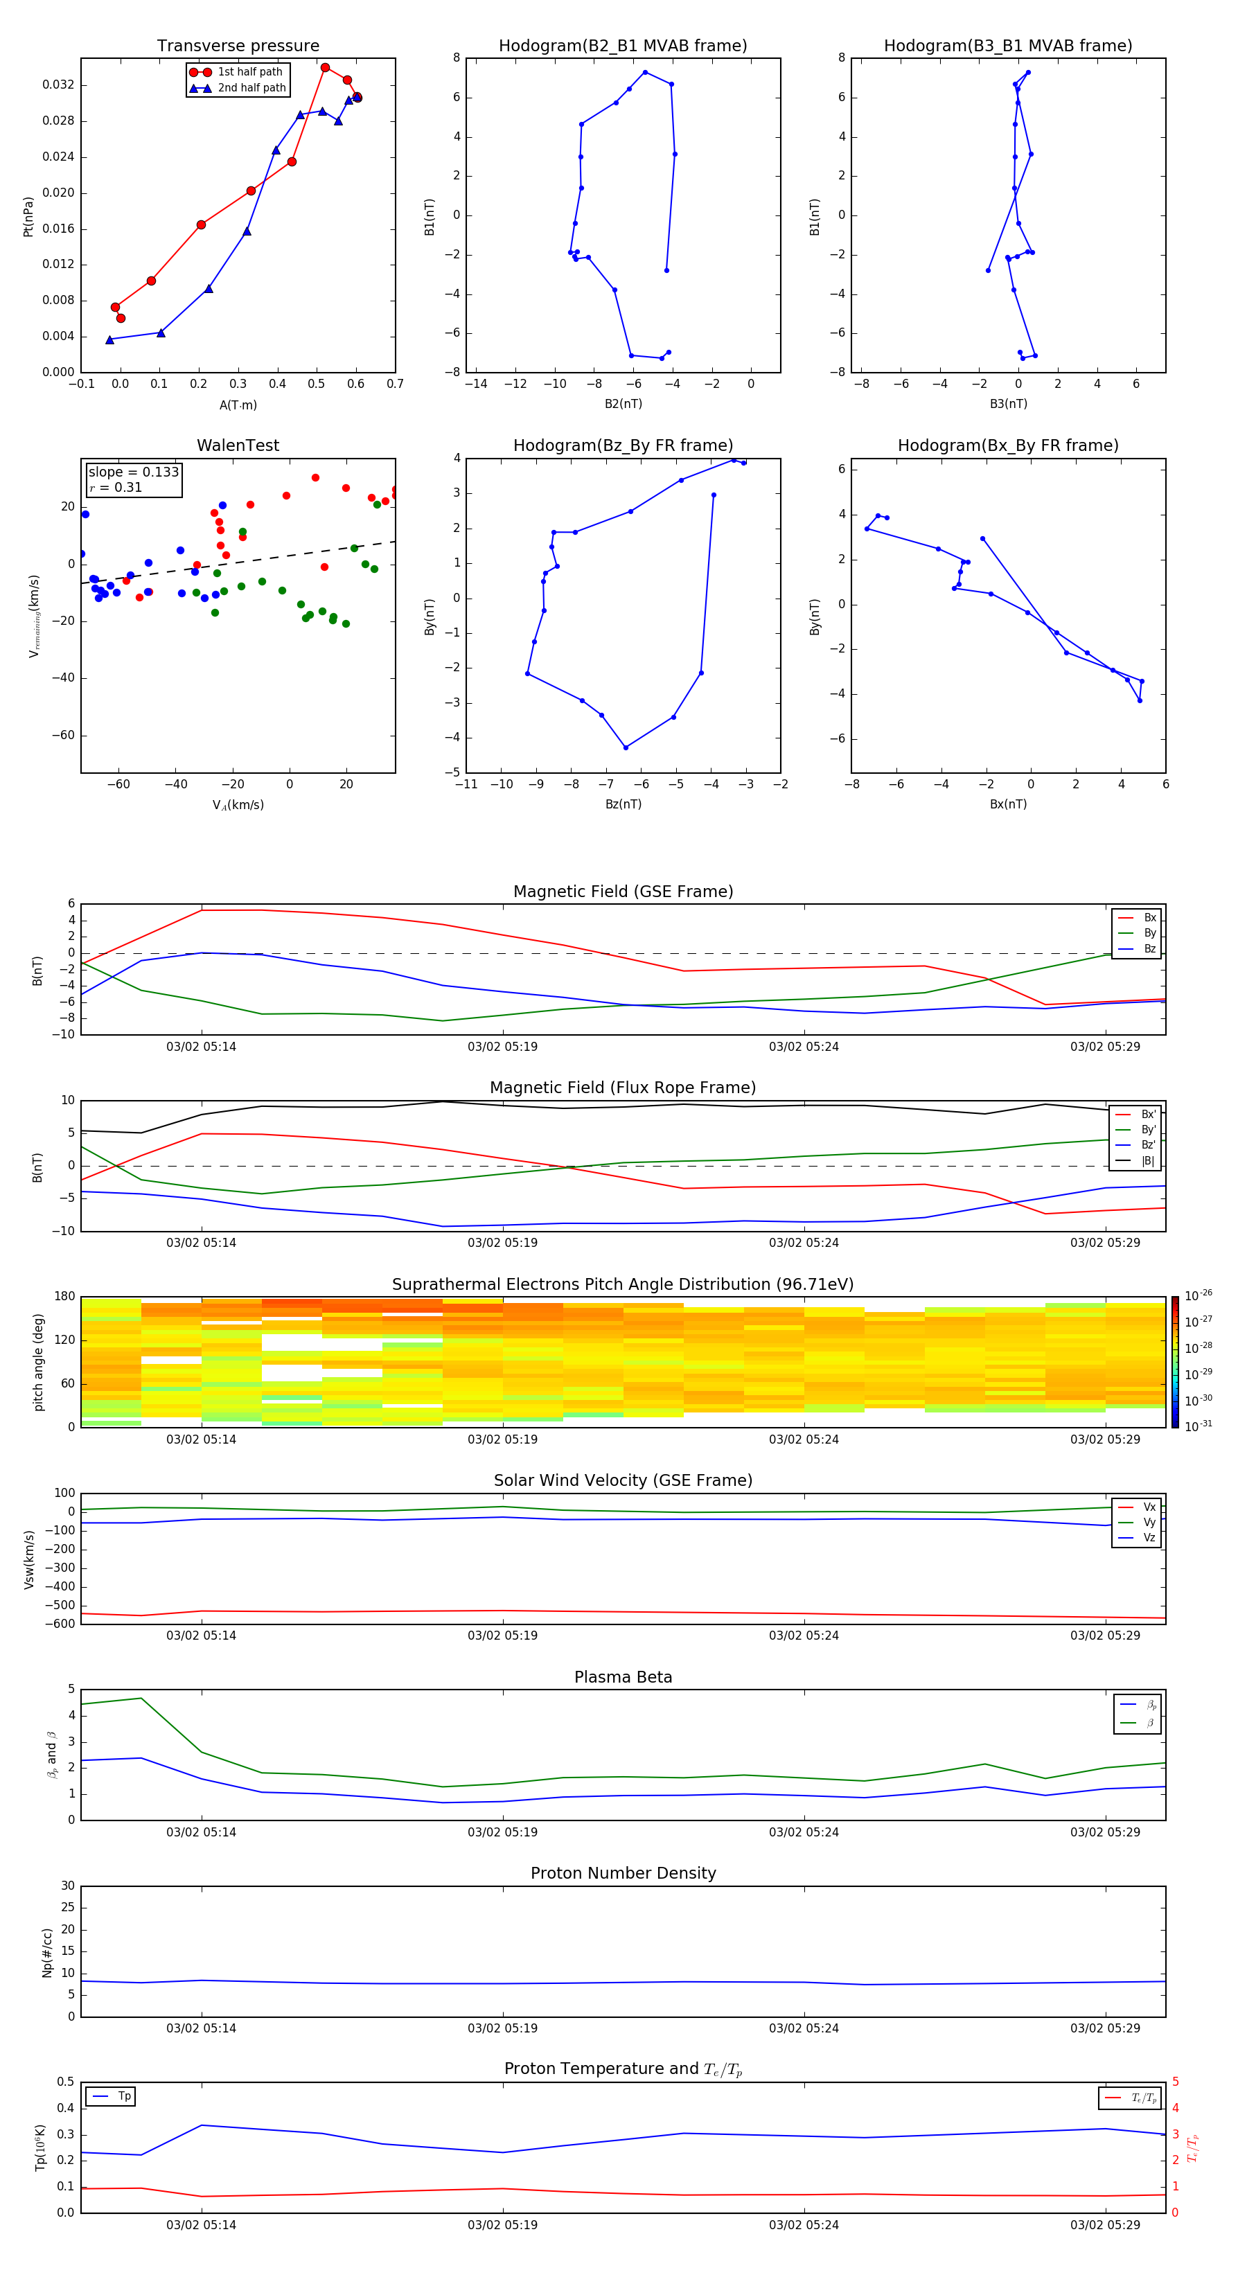1247x2286 pixels.
Task: Click the 'slope = 0.133' annotation
Action: point(133,472)
